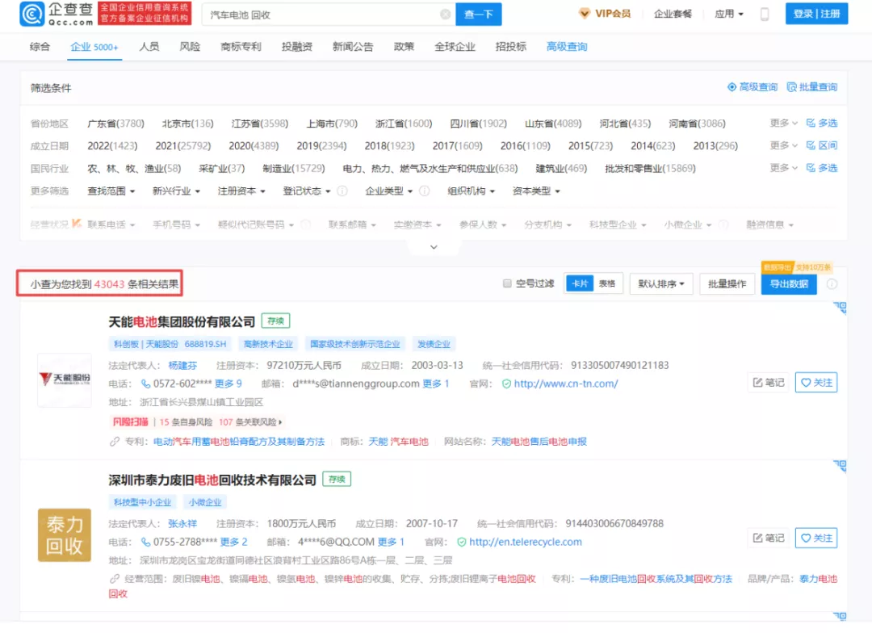Click the Qcc.com logo icon
Screen dimensions: 872x633
click(x=31, y=14)
